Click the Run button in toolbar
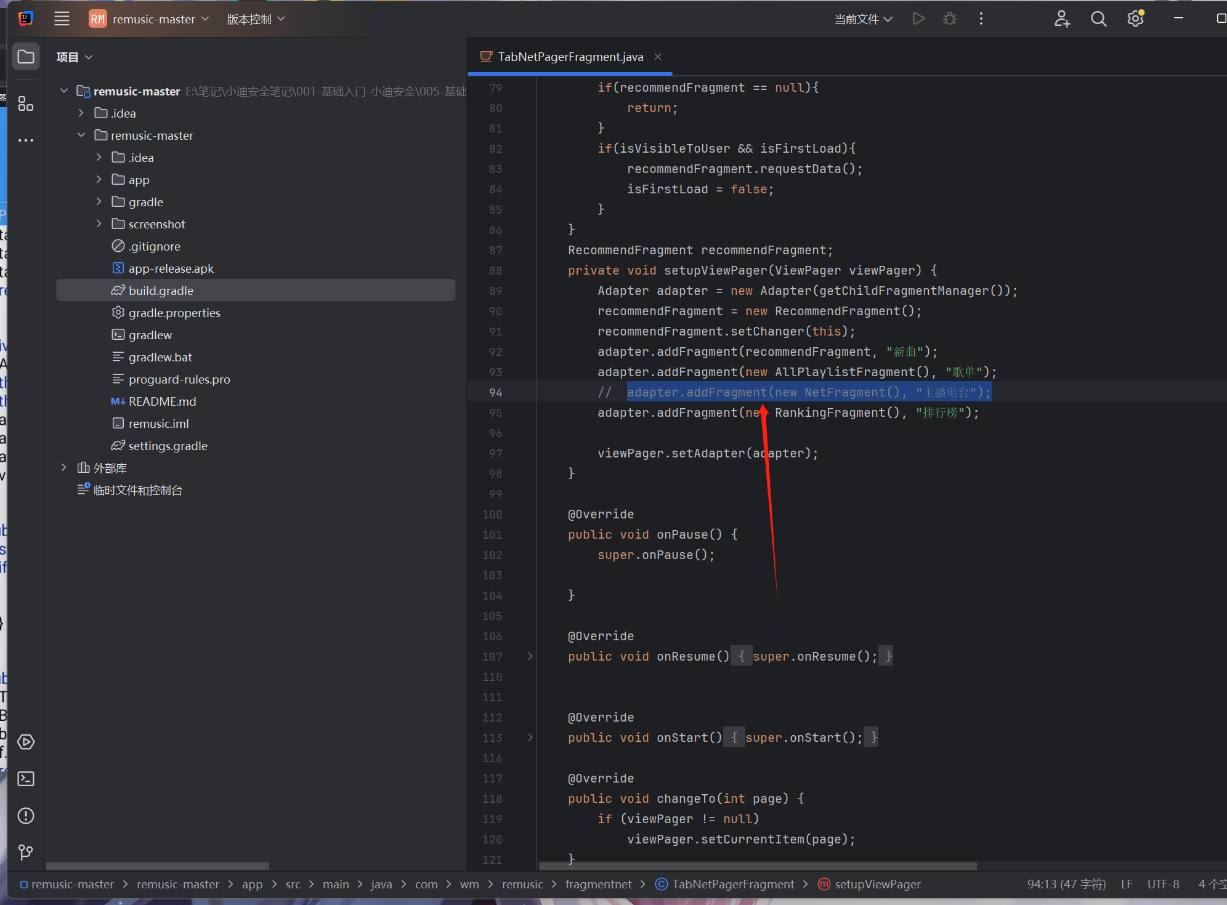1227x905 pixels. pyautogui.click(x=918, y=19)
